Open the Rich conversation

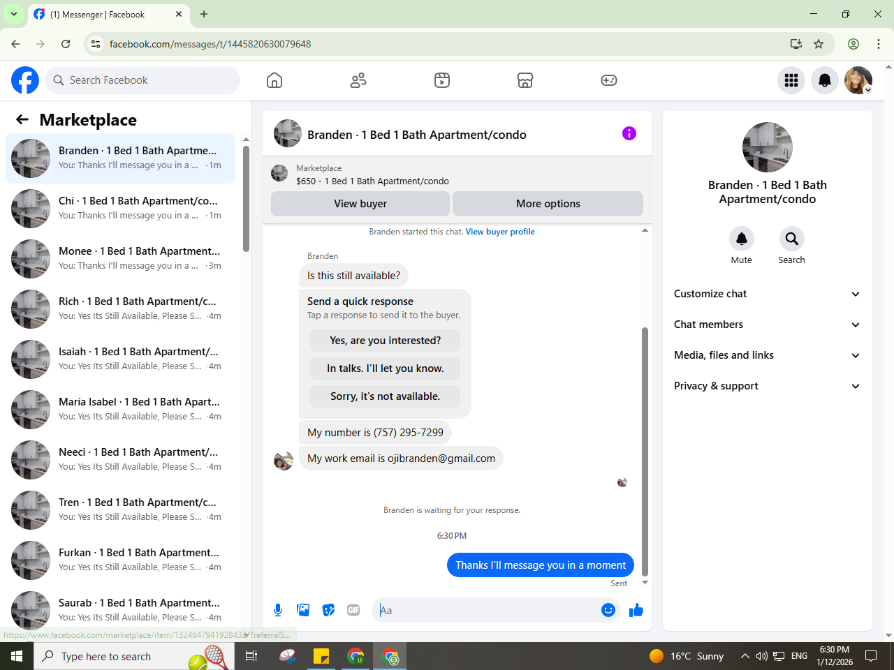point(120,308)
